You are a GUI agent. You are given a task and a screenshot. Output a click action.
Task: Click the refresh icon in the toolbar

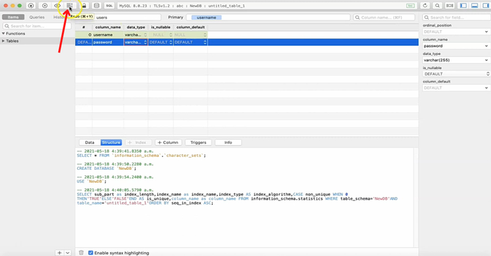coord(425,5)
